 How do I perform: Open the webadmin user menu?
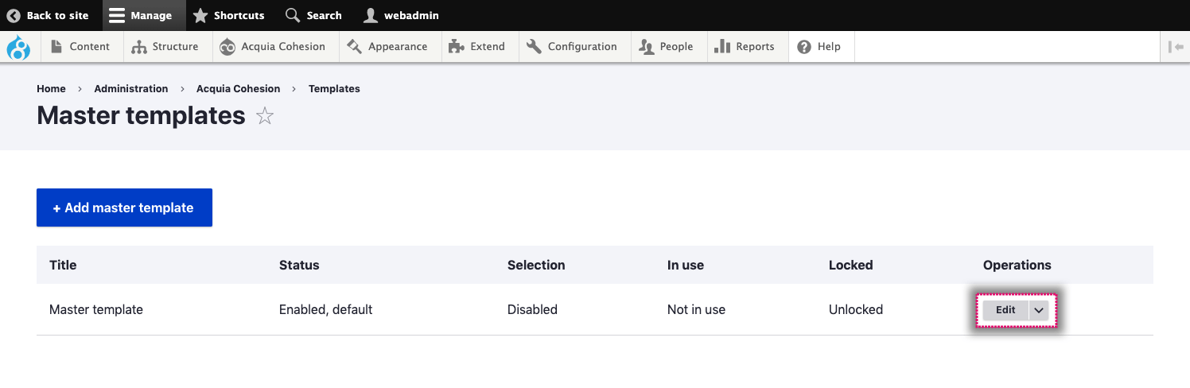[x=402, y=15]
